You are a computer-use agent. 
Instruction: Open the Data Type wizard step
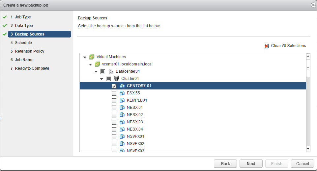click(24, 26)
